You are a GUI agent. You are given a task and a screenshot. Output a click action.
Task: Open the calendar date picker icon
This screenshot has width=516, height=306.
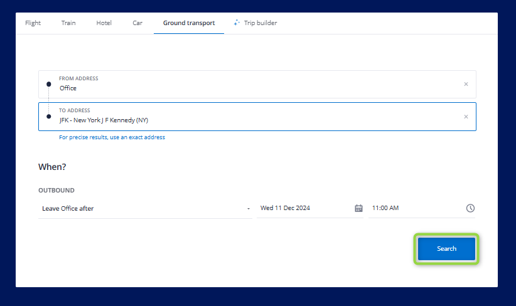[358, 208]
